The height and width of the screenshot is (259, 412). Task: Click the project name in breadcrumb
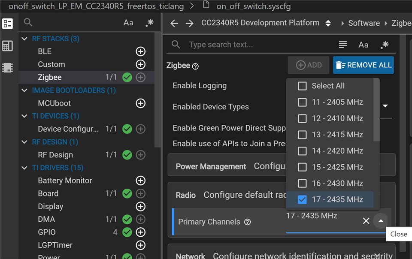(x=96, y=6)
